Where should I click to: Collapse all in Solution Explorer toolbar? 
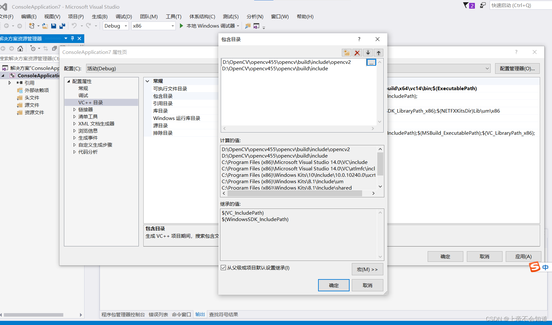(x=54, y=48)
